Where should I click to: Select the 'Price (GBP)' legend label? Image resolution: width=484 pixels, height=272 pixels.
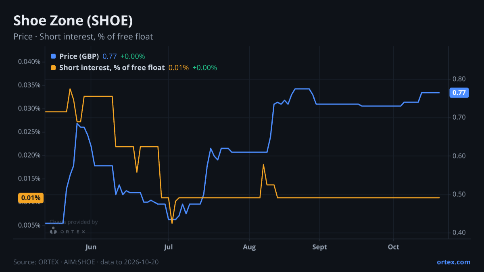[x=79, y=56]
